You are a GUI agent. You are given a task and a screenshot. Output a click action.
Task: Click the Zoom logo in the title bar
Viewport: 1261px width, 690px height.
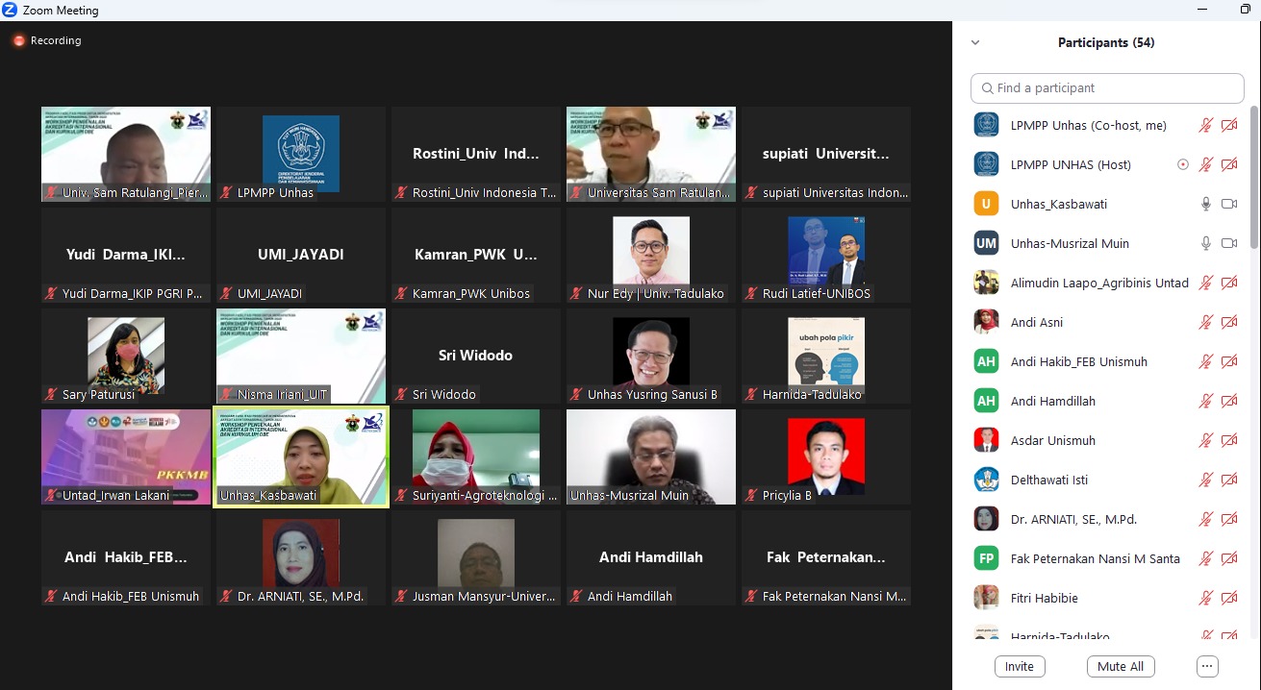[x=10, y=10]
